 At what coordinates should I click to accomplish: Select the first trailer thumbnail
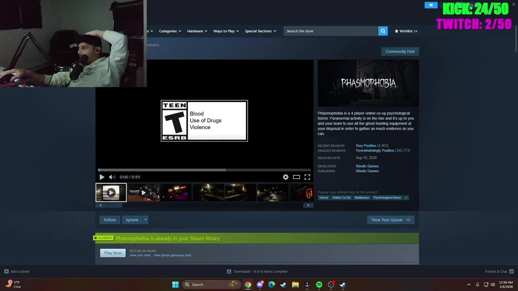click(111, 193)
